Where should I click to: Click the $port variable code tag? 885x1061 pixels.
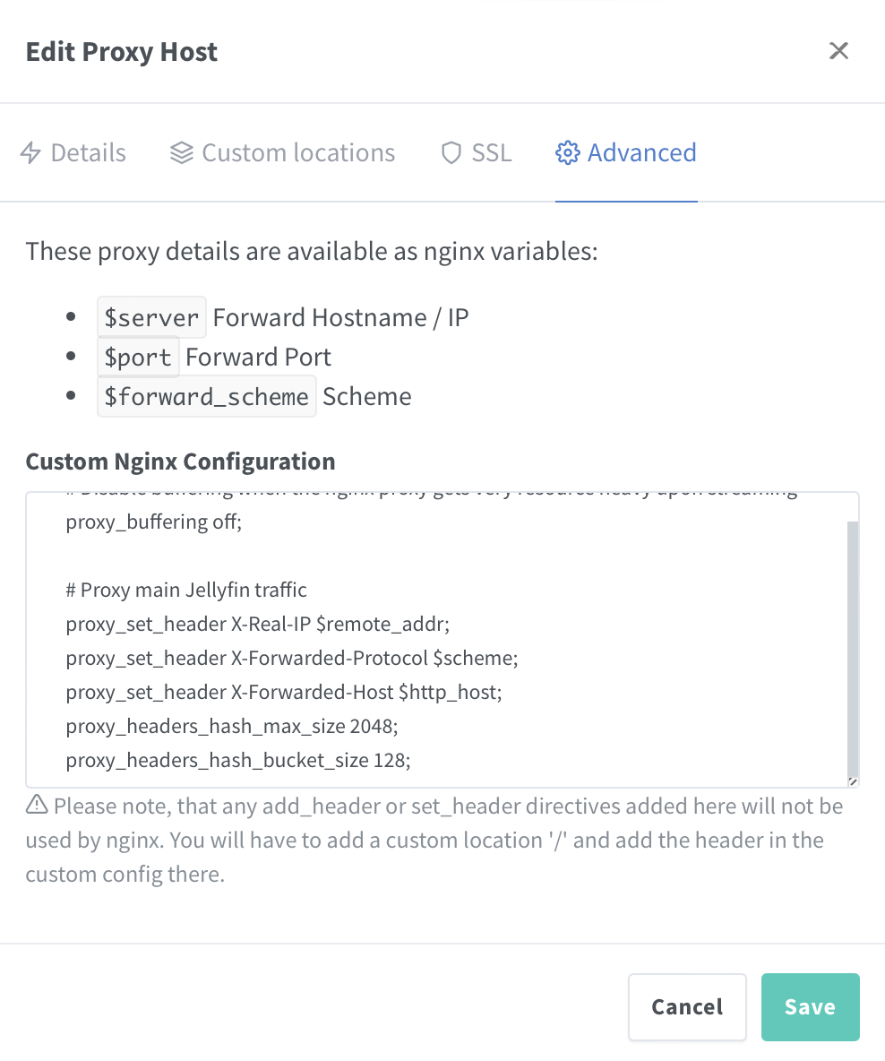coord(138,357)
